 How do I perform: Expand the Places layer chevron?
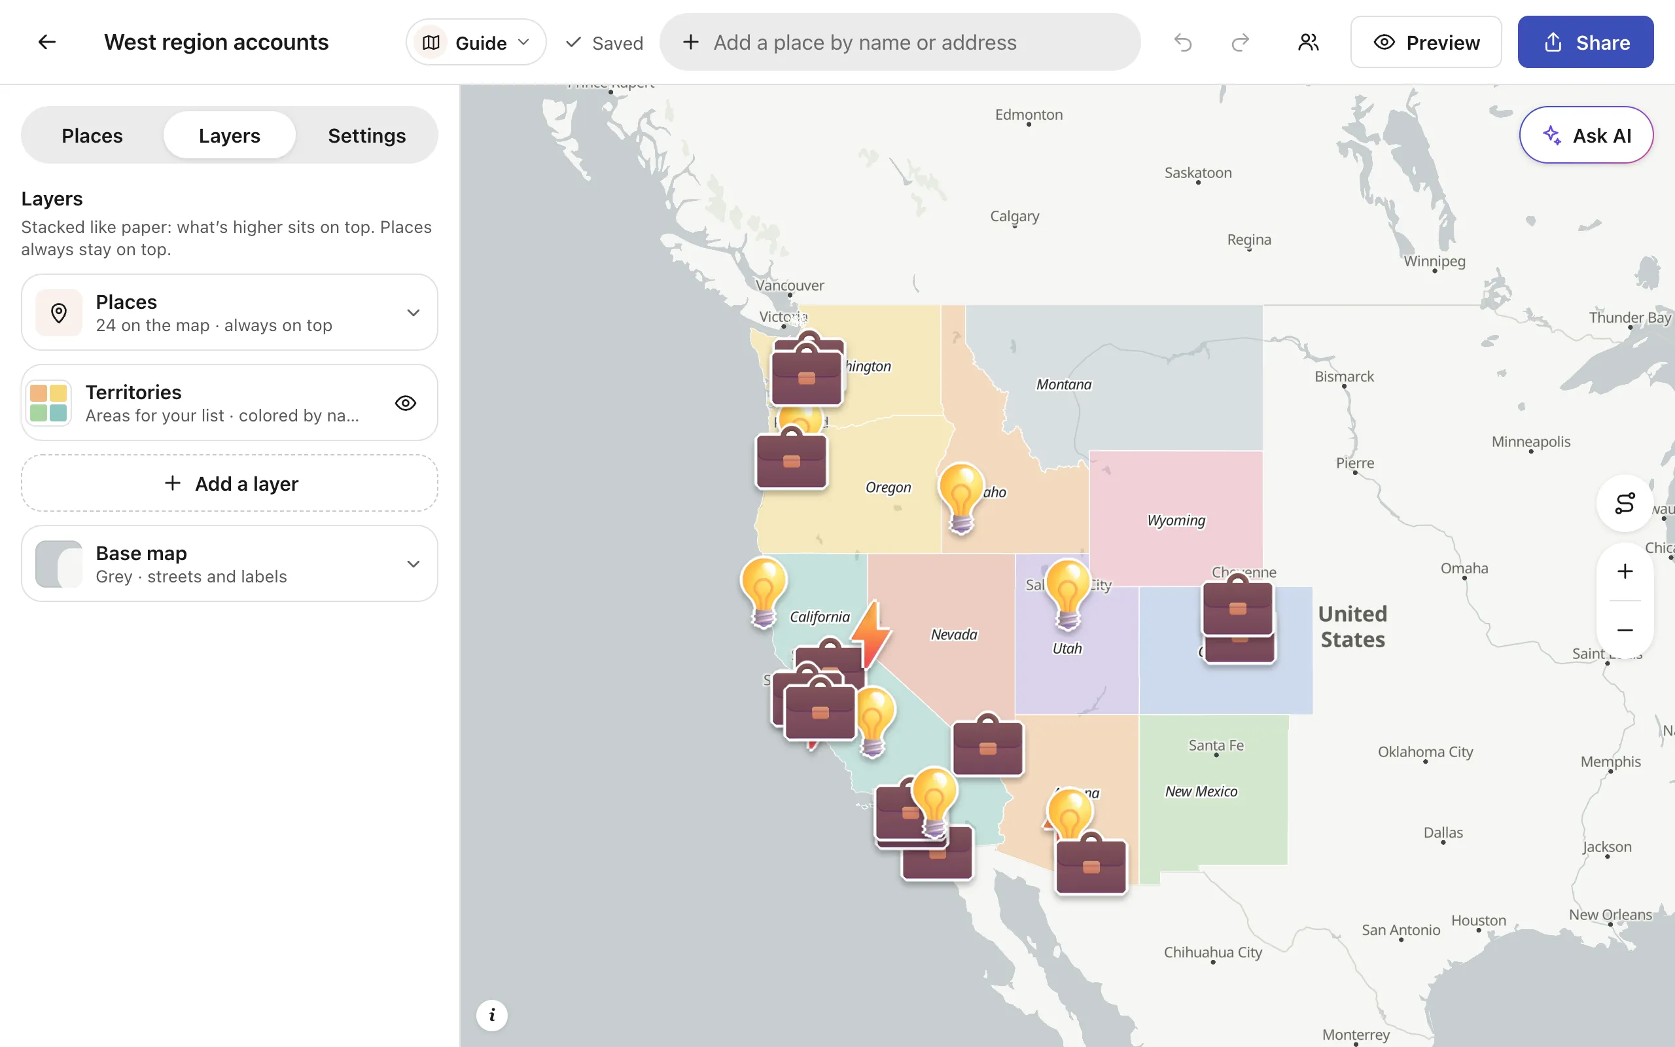pyautogui.click(x=414, y=312)
